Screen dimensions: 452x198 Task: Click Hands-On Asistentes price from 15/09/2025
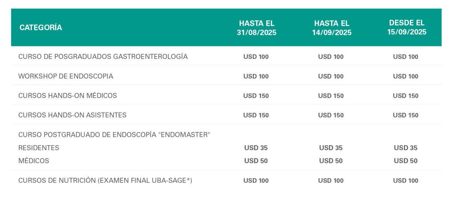[x=406, y=115]
